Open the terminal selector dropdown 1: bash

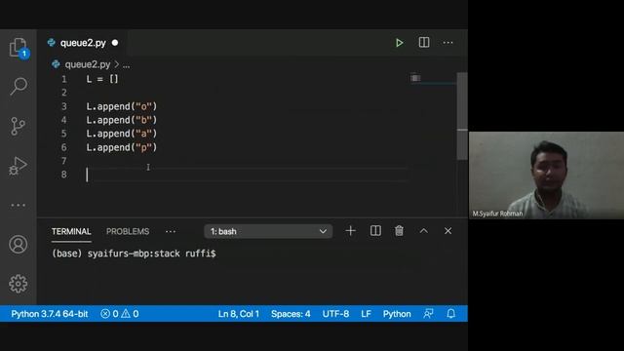click(268, 231)
